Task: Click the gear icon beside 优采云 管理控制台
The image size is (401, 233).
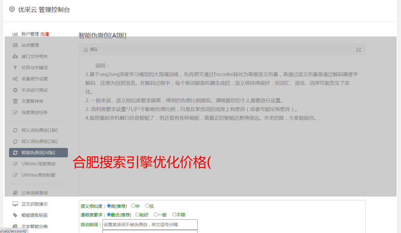Action: 12,9
